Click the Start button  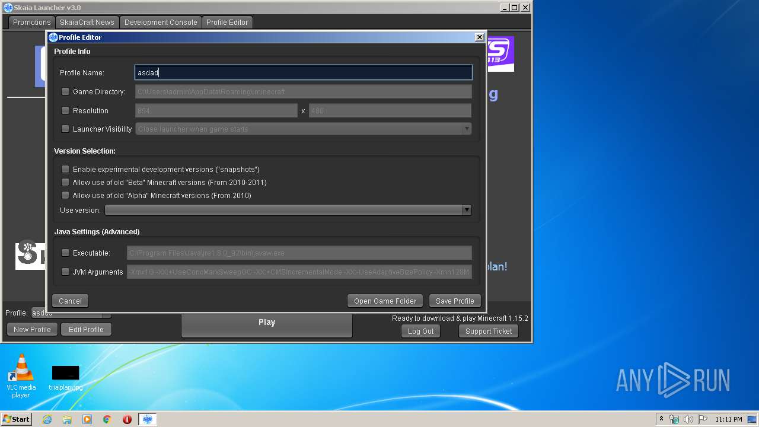16,419
